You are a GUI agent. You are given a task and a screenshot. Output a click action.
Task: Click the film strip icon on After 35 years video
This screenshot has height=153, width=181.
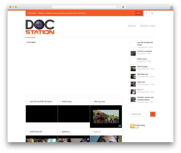[120, 126]
